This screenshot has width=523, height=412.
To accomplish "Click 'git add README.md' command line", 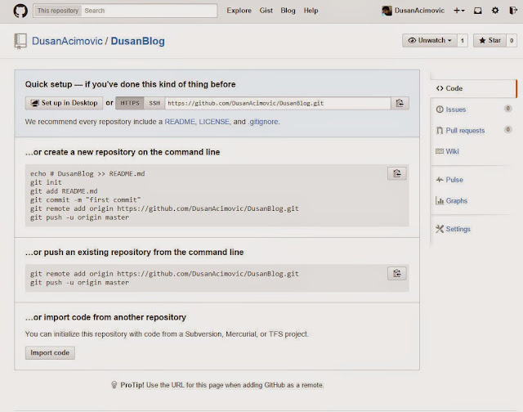I will (x=64, y=191).
